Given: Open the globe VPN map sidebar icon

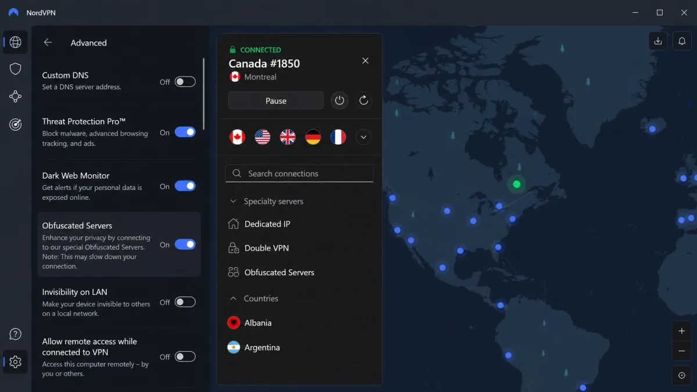Looking at the screenshot, I should pos(16,42).
